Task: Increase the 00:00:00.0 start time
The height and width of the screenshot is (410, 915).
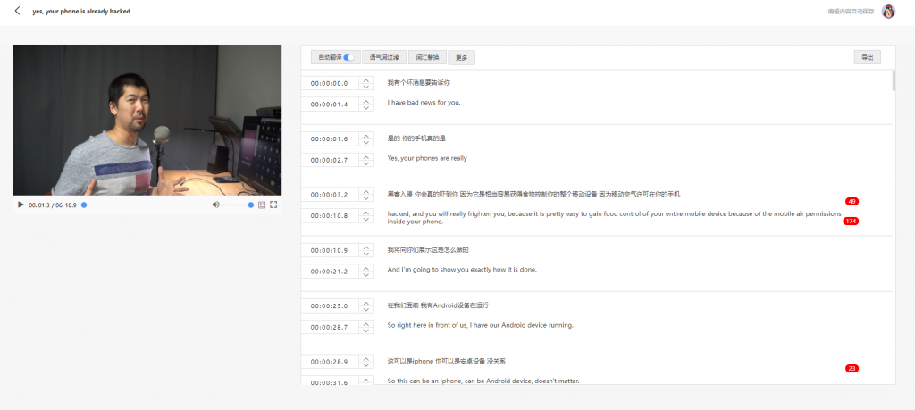Action: [x=365, y=79]
